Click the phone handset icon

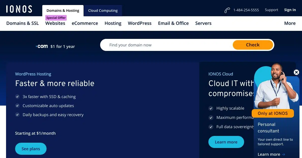tap(227, 10)
